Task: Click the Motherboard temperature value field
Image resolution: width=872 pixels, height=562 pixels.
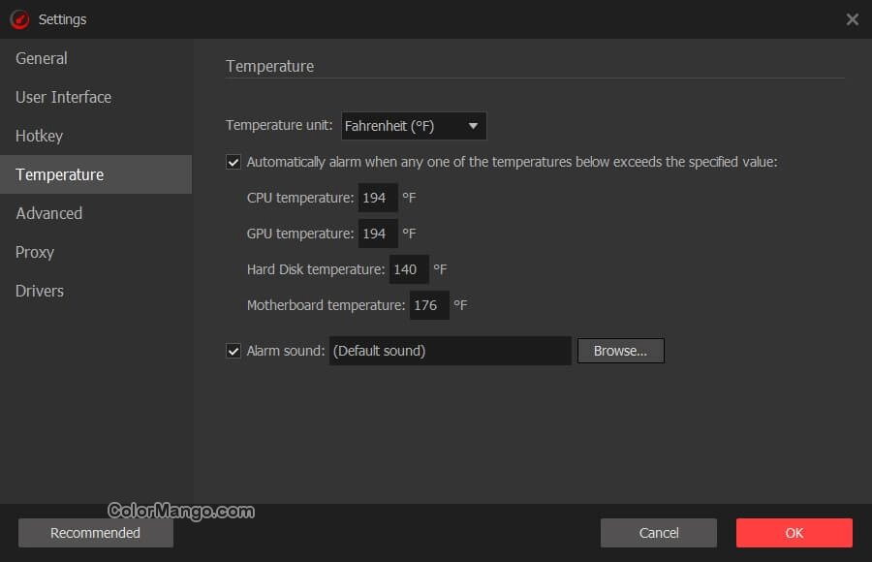Action: [428, 304]
